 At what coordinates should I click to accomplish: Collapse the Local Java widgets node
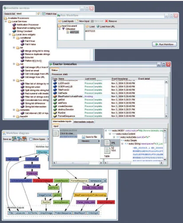(10, 34)
